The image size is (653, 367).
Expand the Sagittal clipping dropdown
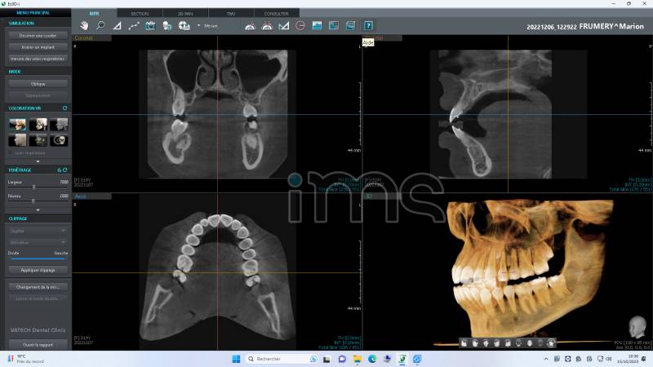tap(38, 231)
